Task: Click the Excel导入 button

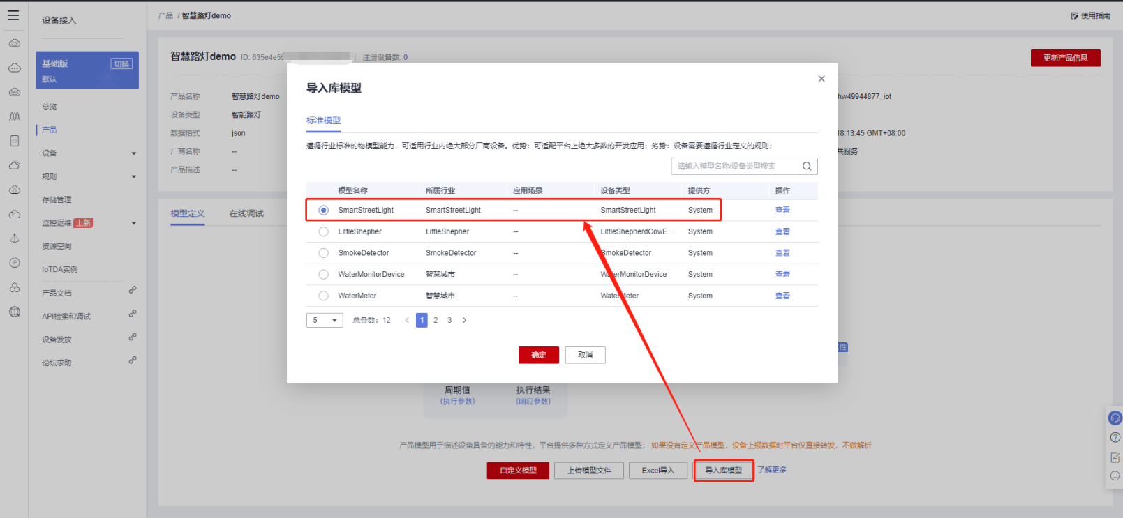Action: click(x=658, y=471)
